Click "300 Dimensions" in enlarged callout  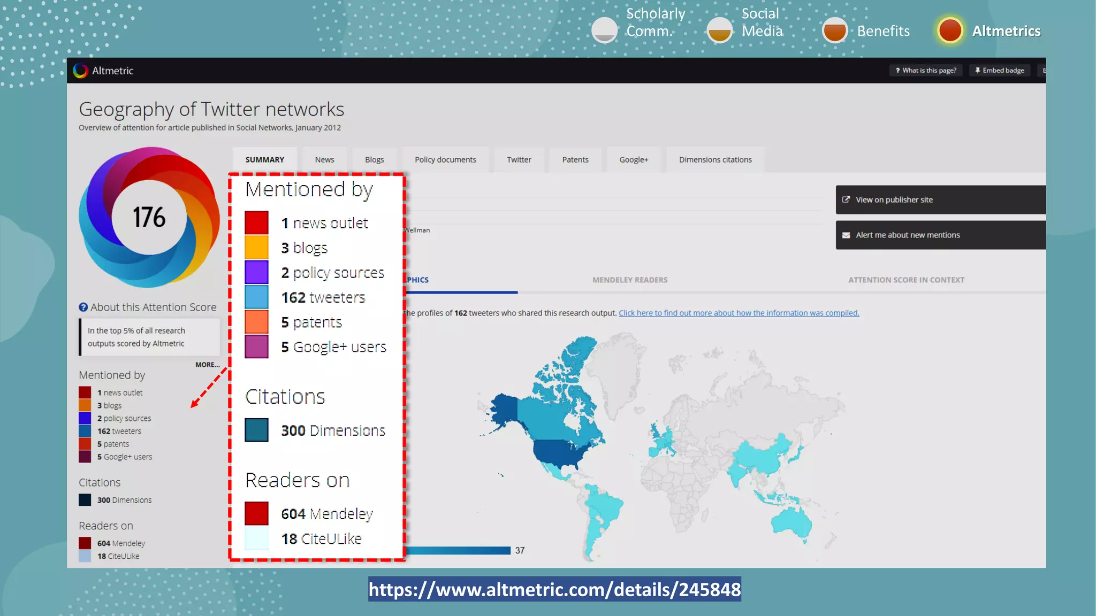click(333, 430)
